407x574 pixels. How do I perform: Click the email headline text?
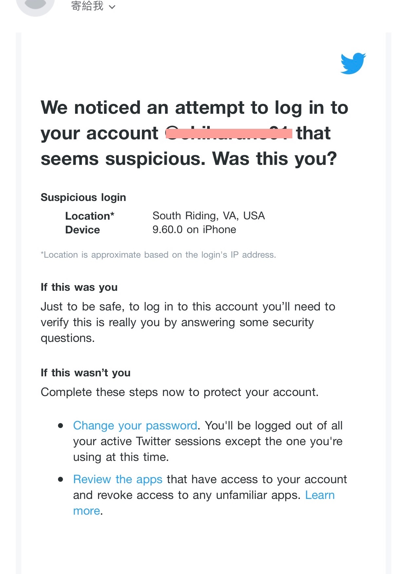(195, 133)
